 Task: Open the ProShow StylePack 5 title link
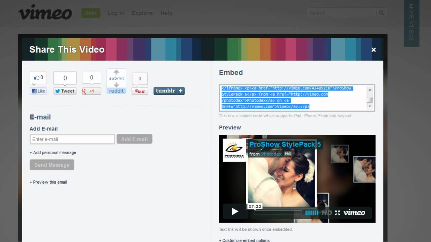coord(285,145)
